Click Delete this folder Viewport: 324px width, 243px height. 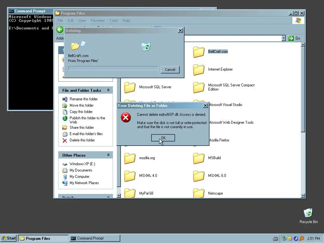pos(78,140)
